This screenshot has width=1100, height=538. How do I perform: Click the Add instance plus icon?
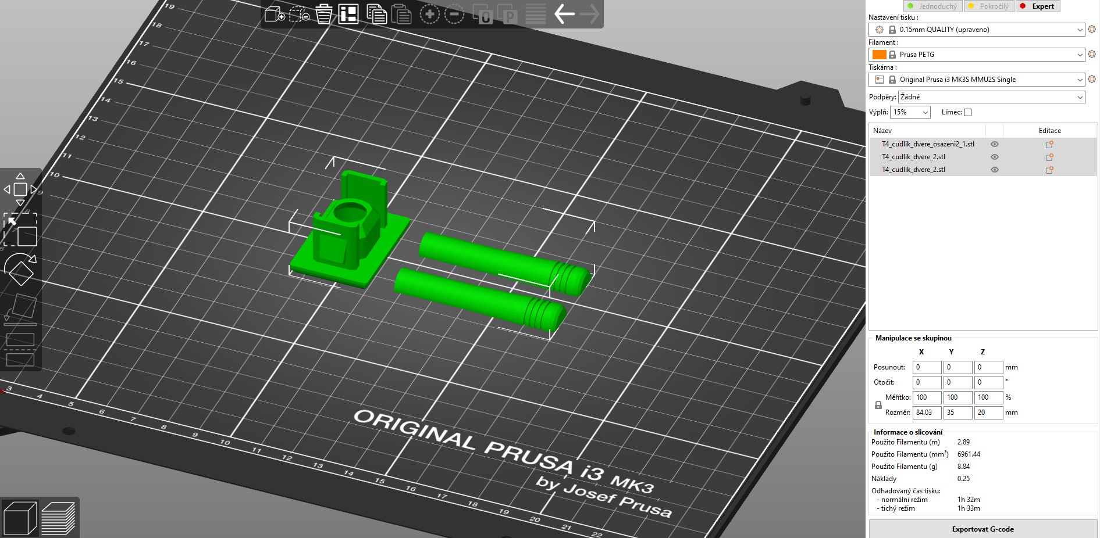coord(429,14)
